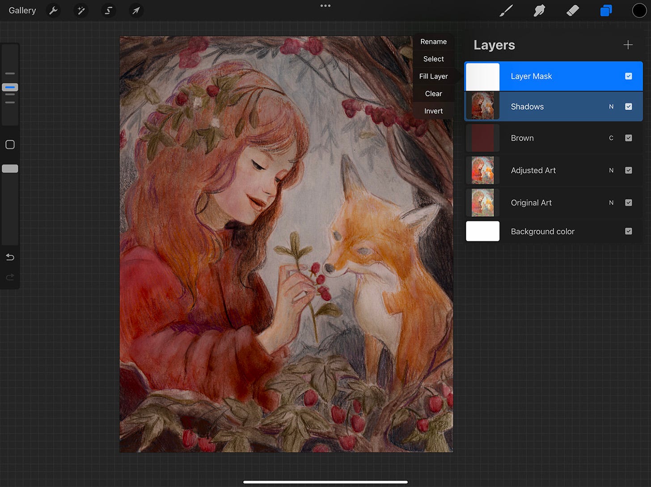The height and width of the screenshot is (487, 651).
Task: Select the Eraser tool
Action: tap(573, 10)
